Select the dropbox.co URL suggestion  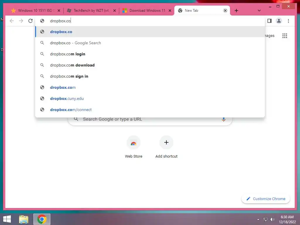click(150, 32)
